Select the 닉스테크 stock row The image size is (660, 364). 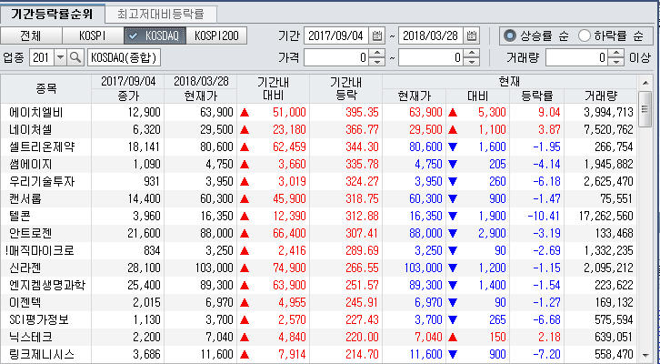319,337
